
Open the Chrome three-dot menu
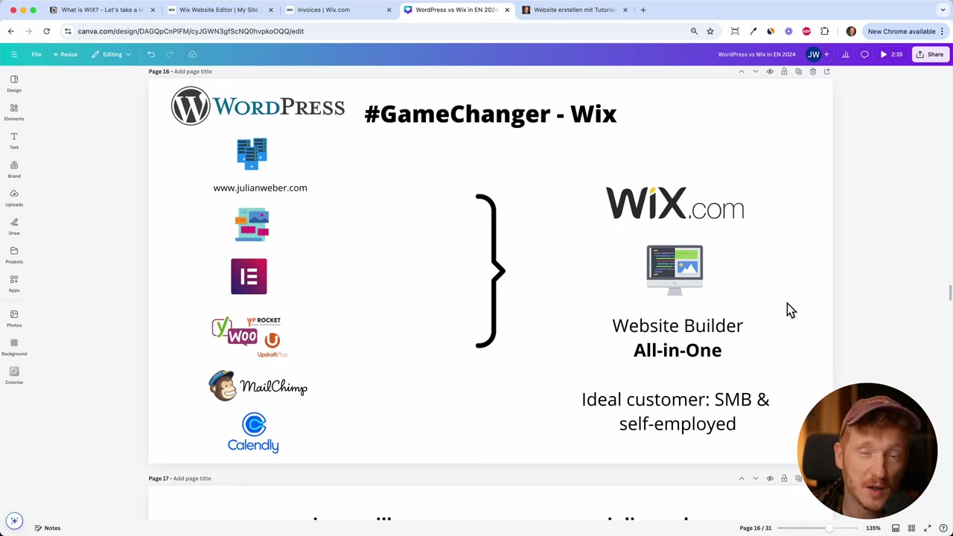point(943,31)
